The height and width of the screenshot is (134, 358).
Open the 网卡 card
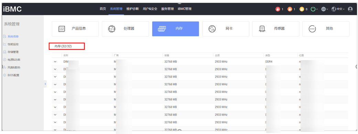(226, 29)
